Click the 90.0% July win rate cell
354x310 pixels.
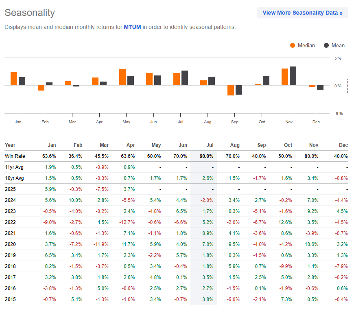click(206, 156)
